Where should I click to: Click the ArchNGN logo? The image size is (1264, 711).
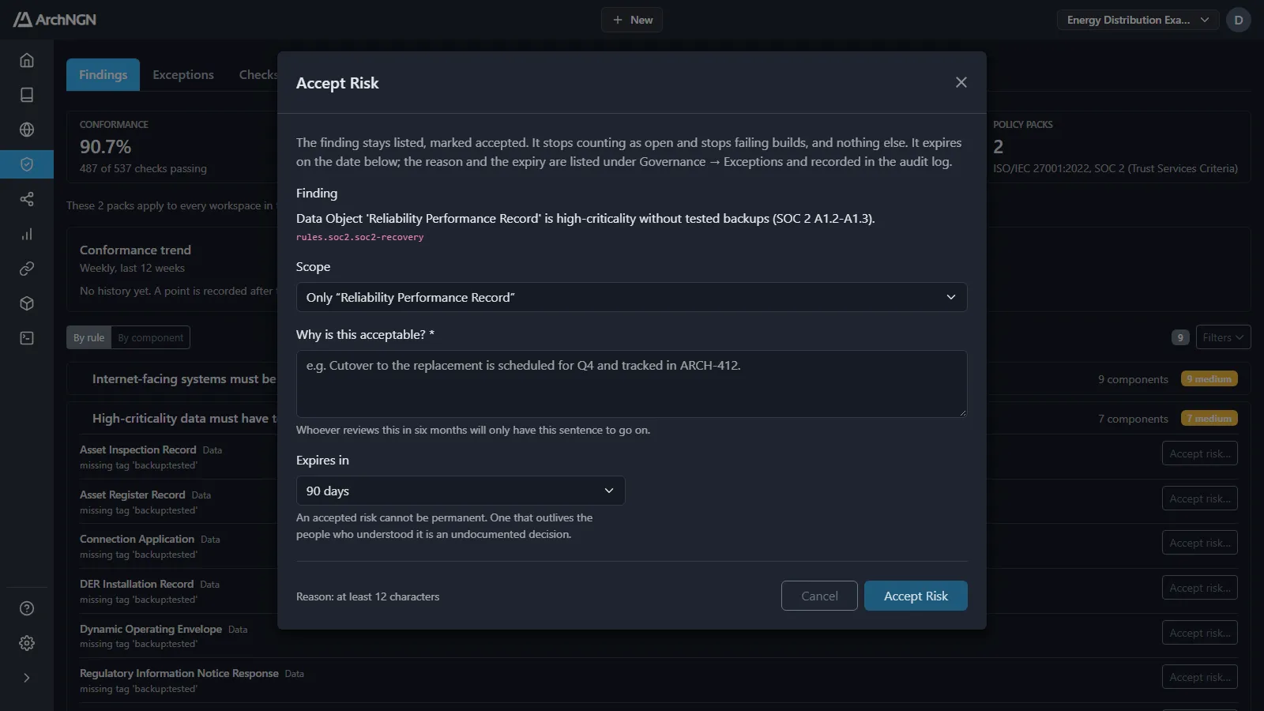point(55,20)
